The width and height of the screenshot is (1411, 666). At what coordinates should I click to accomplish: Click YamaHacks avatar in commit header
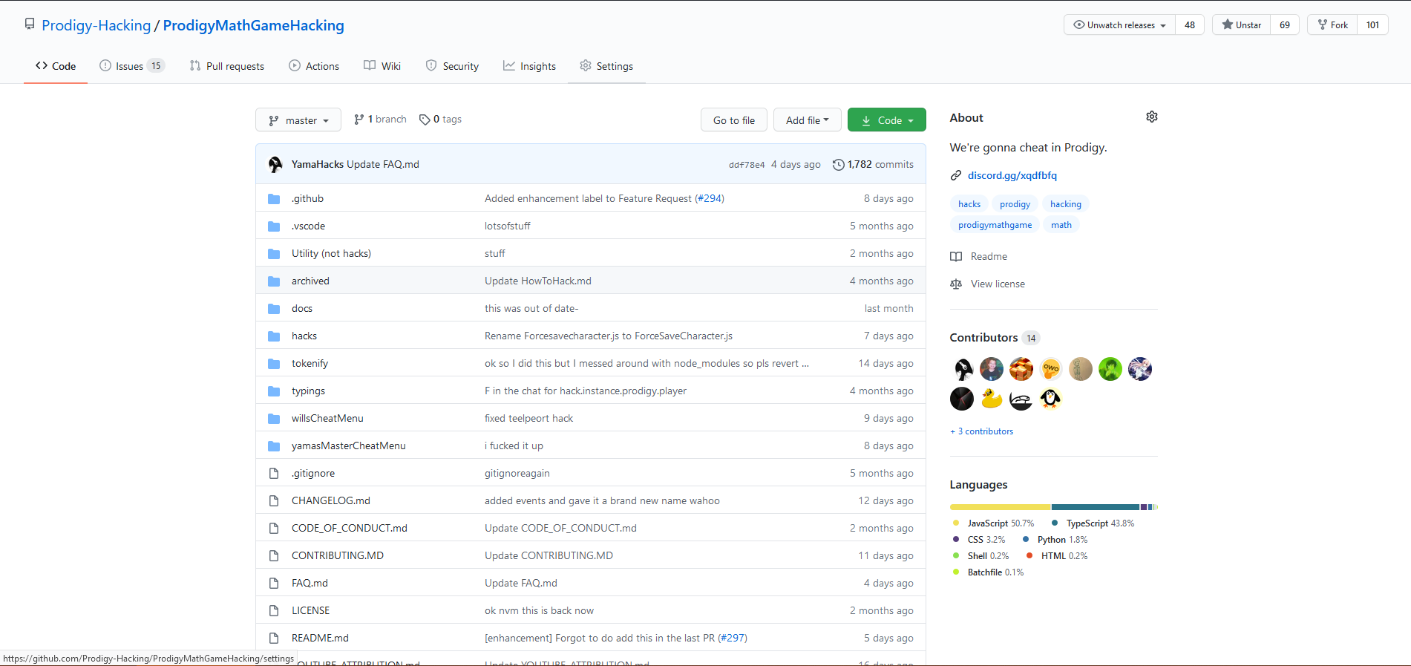[275, 164]
